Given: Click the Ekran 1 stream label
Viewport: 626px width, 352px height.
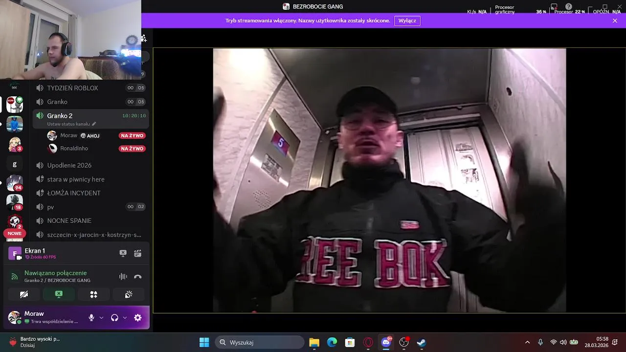Looking at the screenshot, I should coord(35,251).
